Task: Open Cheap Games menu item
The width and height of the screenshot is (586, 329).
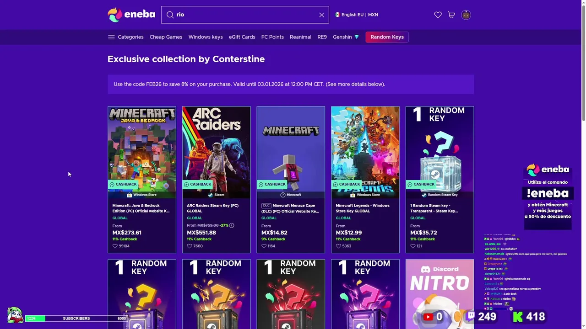Action: (166, 37)
